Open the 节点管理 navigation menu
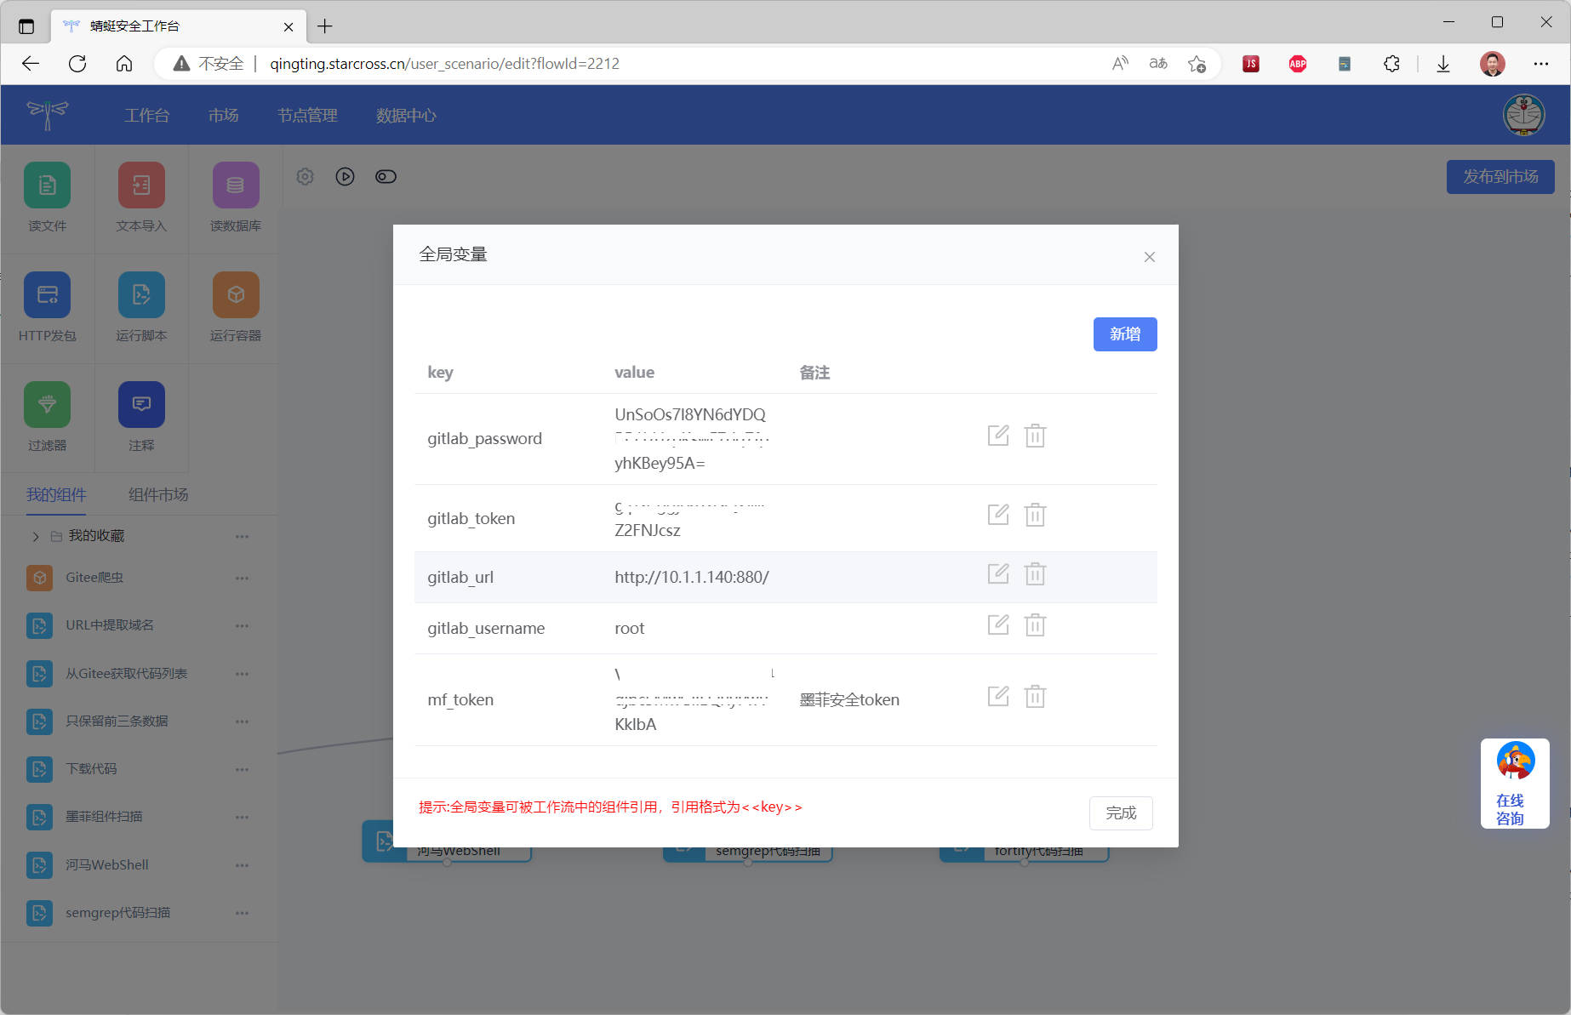Viewport: 1571px width, 1015px height. pos(307,115)
